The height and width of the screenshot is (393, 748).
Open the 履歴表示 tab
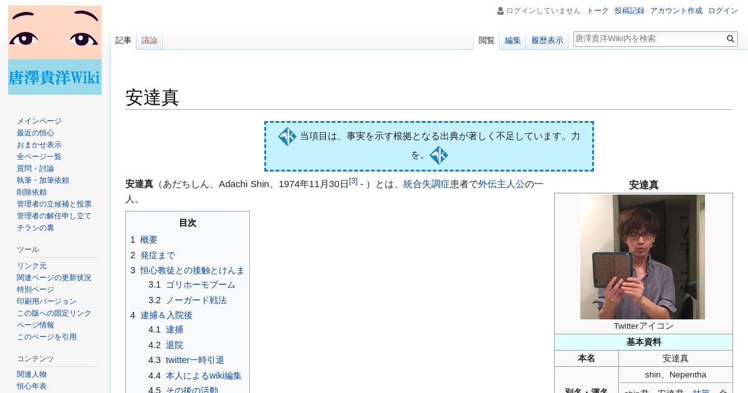(547, 41)
